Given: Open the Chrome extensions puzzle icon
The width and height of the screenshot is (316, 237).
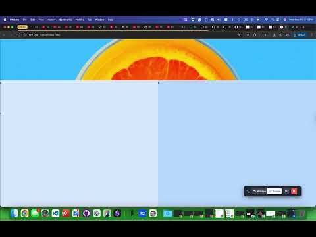Looking at the screenshot, I should [255, 35].
